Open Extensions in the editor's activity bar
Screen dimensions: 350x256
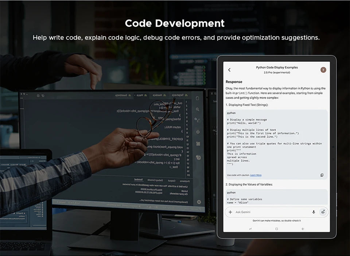click(198, 144)
